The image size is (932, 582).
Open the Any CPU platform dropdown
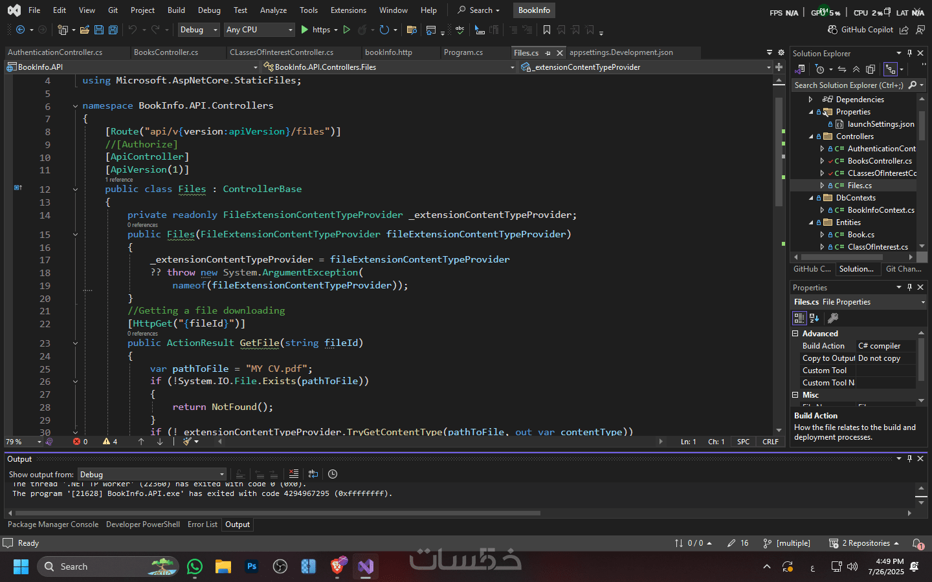point(259,30)
